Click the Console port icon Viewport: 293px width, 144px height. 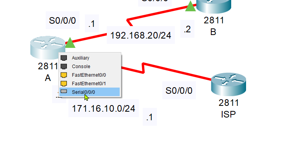point(64,66)
